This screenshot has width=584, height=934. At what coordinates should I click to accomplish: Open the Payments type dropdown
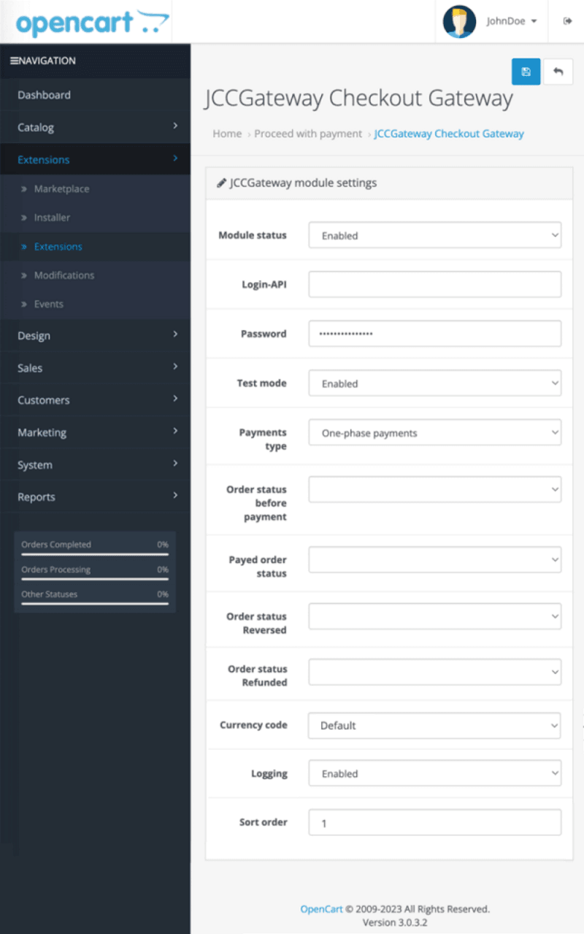point(434,432)
